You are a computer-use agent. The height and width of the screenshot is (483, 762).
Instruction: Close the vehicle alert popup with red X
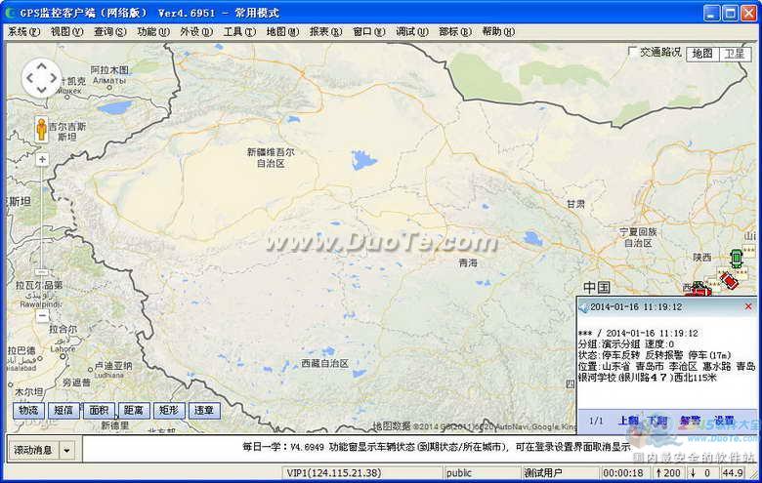(748, 306)
